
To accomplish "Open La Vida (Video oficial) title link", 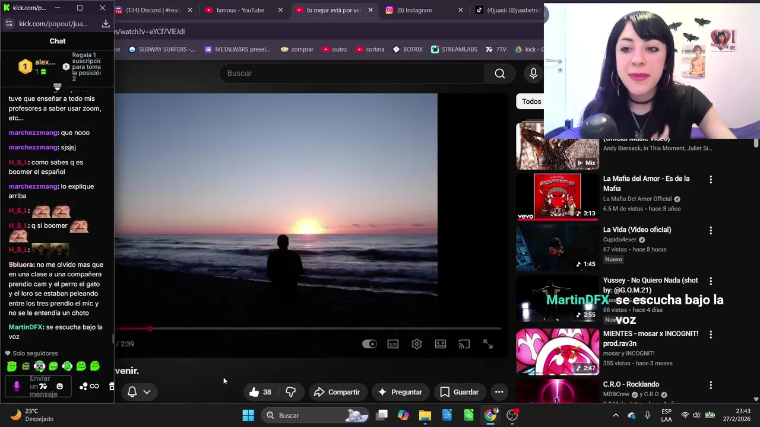I will click(637, 230).
